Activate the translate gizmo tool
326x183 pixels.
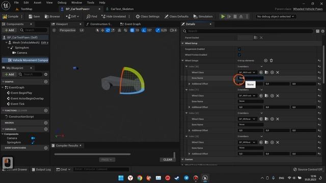point(102,30)
